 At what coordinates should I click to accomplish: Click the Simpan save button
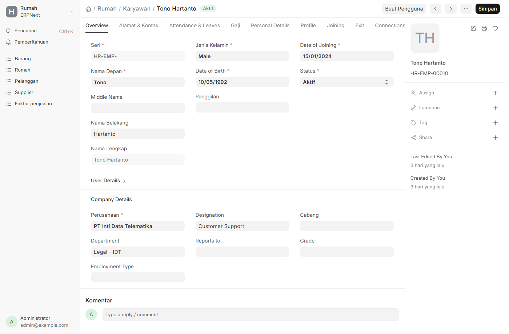(488, 9)
